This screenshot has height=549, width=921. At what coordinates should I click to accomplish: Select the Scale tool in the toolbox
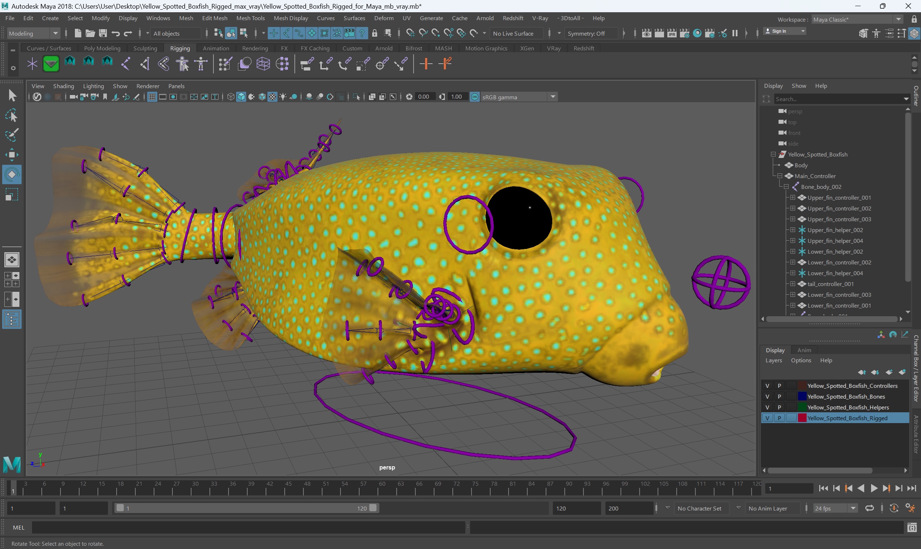click(12, 194)
